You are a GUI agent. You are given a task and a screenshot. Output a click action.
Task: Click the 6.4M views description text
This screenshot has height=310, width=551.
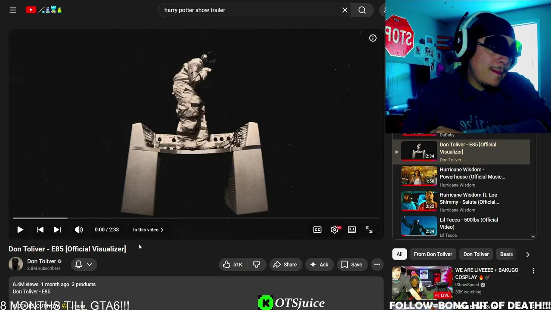point(25,284)
